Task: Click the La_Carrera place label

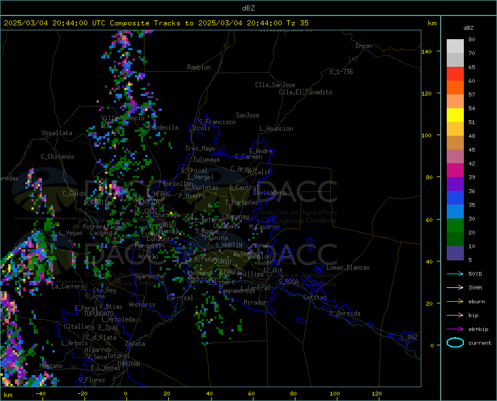Action: 68,286
